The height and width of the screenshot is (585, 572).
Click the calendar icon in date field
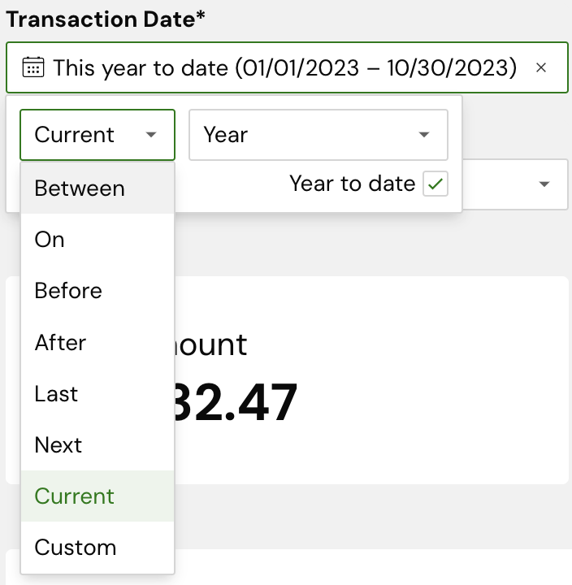(x=33, y=67)
